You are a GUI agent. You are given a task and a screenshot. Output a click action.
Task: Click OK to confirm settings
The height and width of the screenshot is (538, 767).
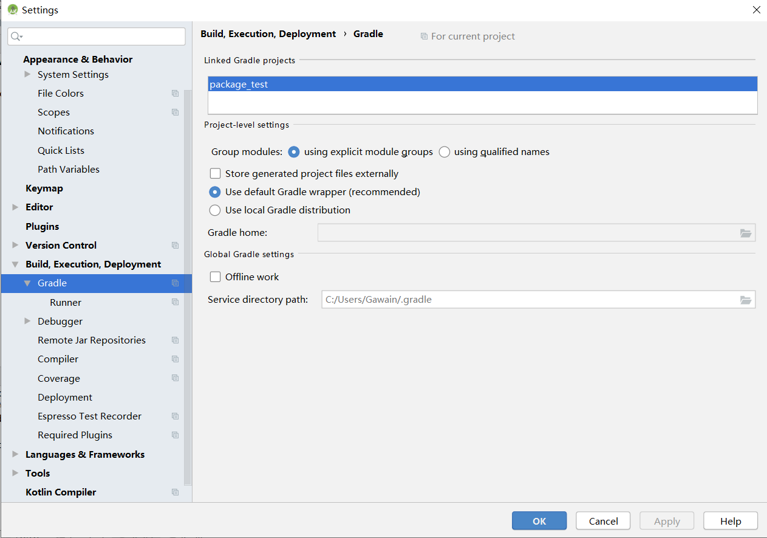pyautogui.click(x=539, y=521)
